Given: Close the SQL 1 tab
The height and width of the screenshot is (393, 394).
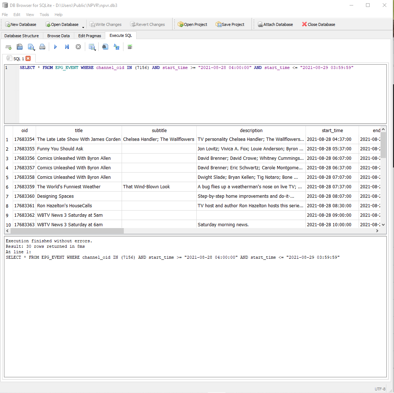Looking at the screenshot, I should click(x=28, y=58).
